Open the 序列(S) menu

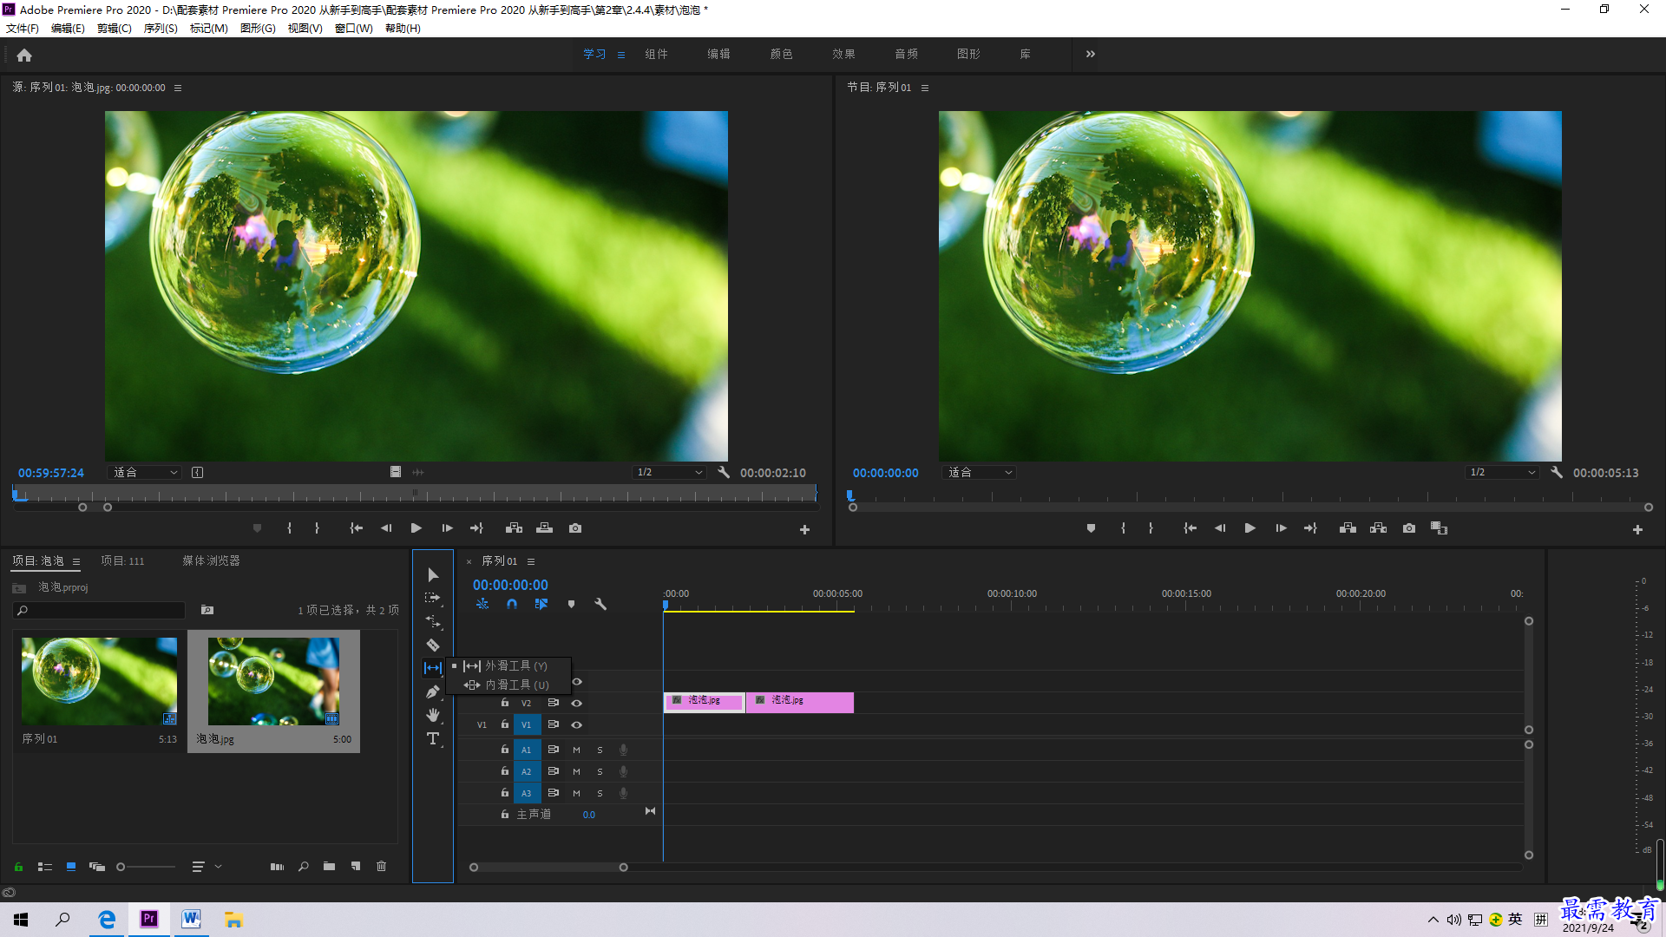tap(161, 29)
